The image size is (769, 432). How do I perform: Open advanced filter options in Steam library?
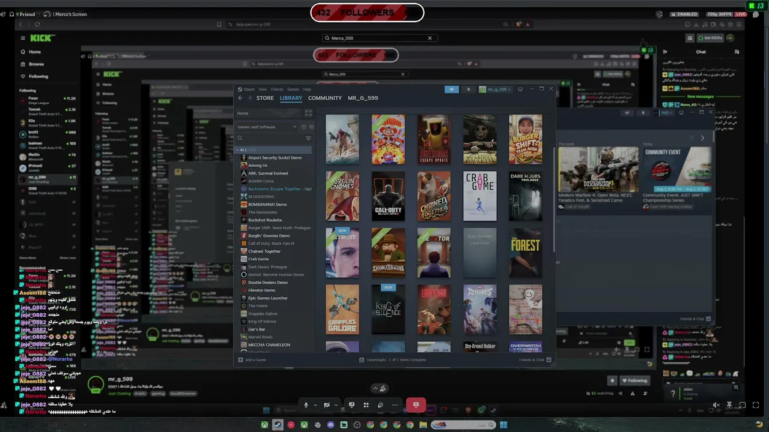click(309, 139)
